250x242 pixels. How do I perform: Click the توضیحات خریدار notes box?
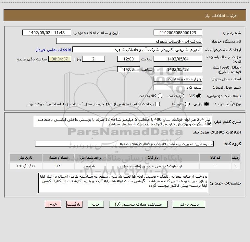coord(123,183)
